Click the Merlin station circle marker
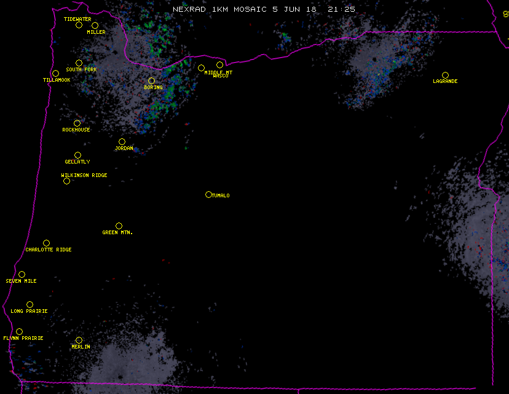The height and width of the screenshot is (394, 509). [x=79, y=341]
